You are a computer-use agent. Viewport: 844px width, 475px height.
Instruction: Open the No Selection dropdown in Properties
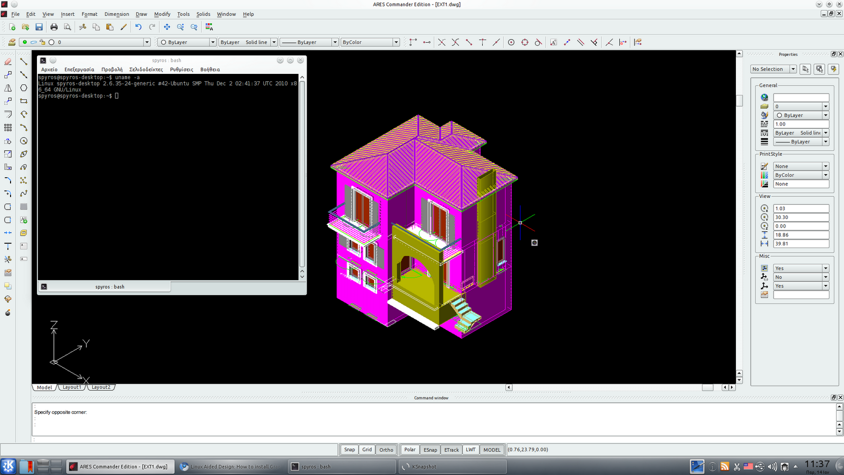tap(793, 69)
